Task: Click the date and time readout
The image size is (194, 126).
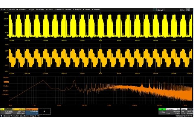Action: 184,116
